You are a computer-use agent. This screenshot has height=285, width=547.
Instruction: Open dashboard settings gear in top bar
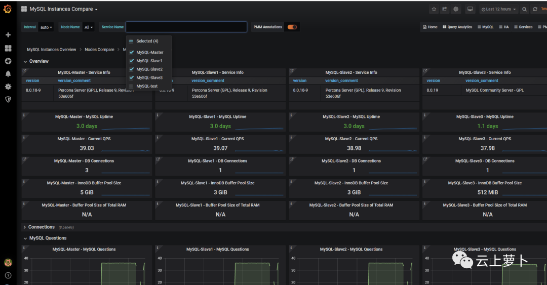pos(456,9)
